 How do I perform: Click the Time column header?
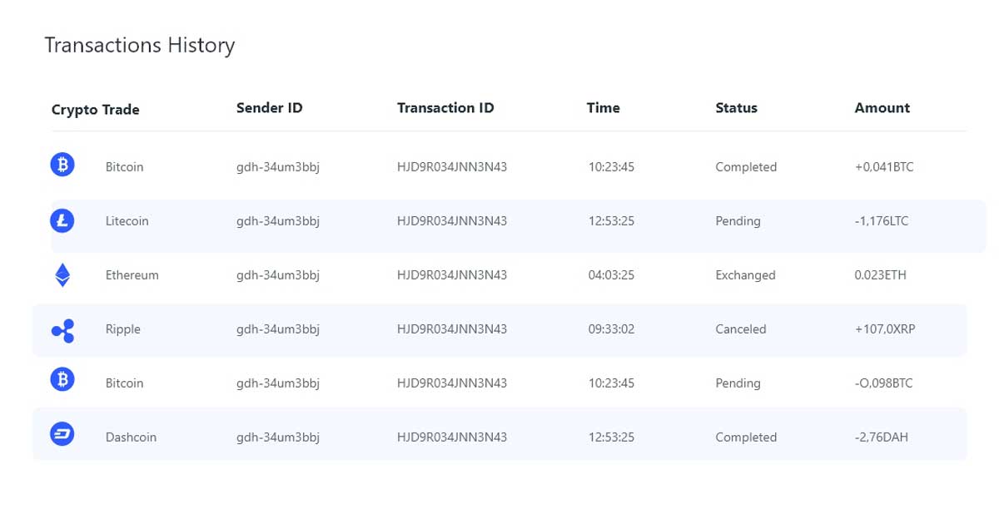[x=604, y=108]
